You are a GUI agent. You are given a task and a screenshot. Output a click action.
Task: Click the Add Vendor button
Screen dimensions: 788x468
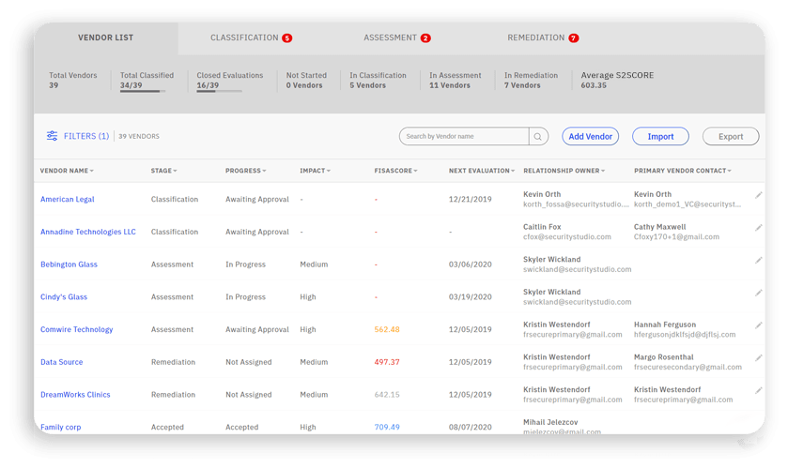pos(590,136)
